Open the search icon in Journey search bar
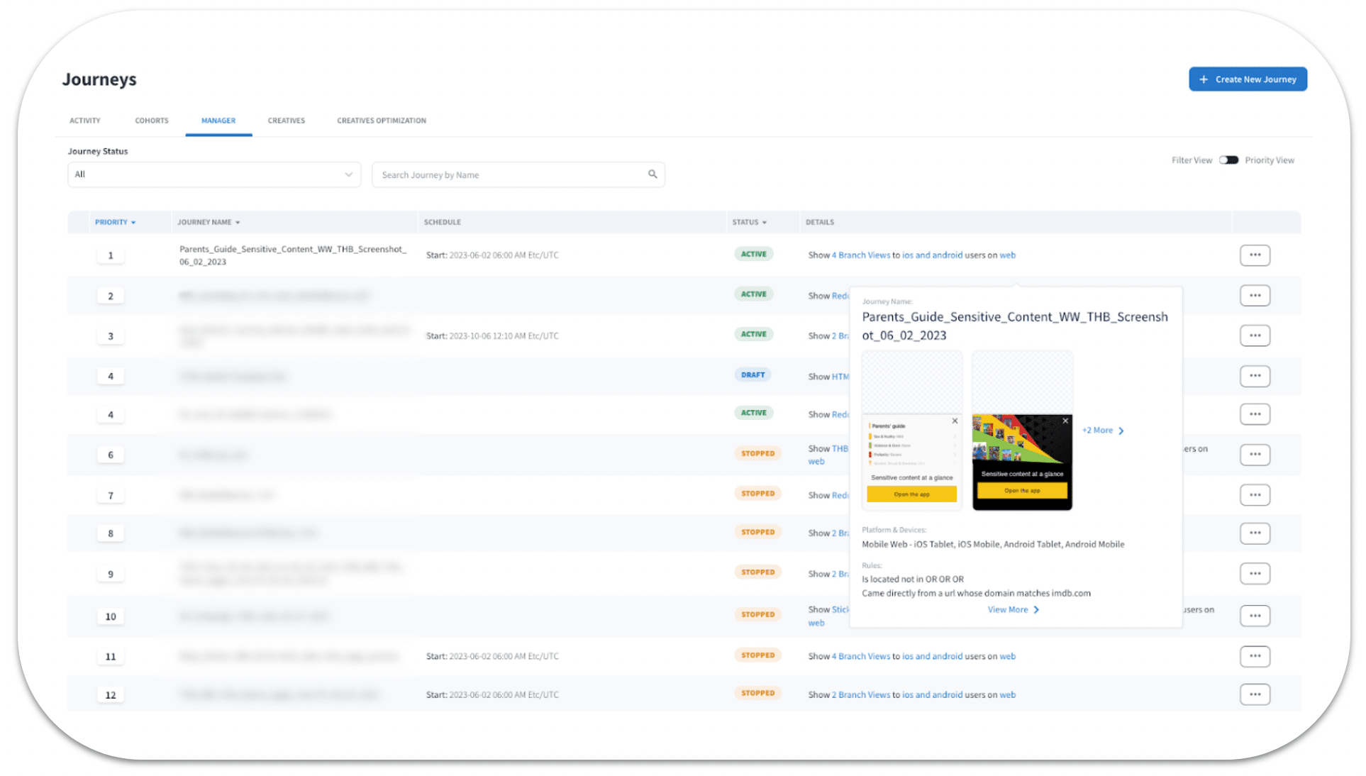 (652, 174)
